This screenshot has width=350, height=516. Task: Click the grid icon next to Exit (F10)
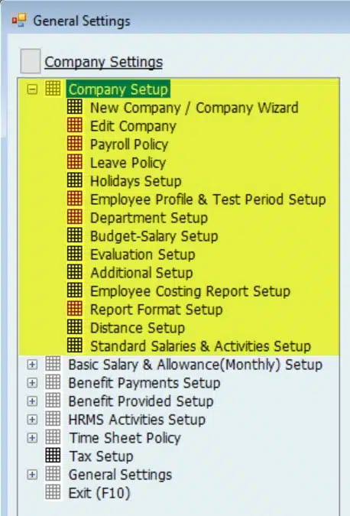tap(53, 492)
